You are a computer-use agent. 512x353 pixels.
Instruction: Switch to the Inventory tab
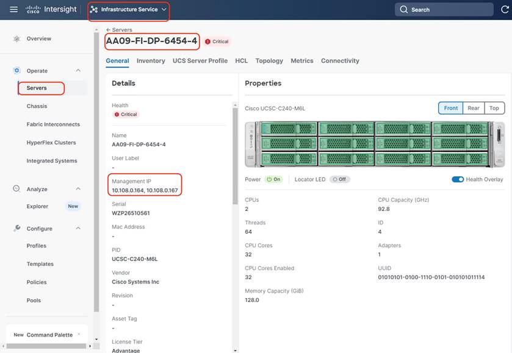pyautogui.click(x=151, y=61)
